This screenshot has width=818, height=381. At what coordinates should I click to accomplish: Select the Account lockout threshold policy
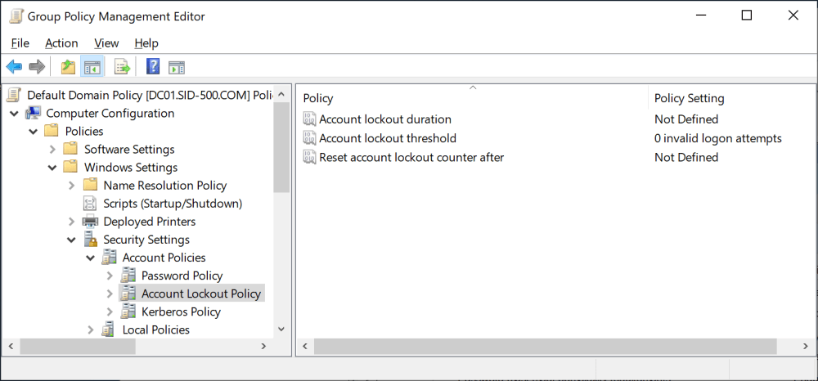click(x=387, y=138)
